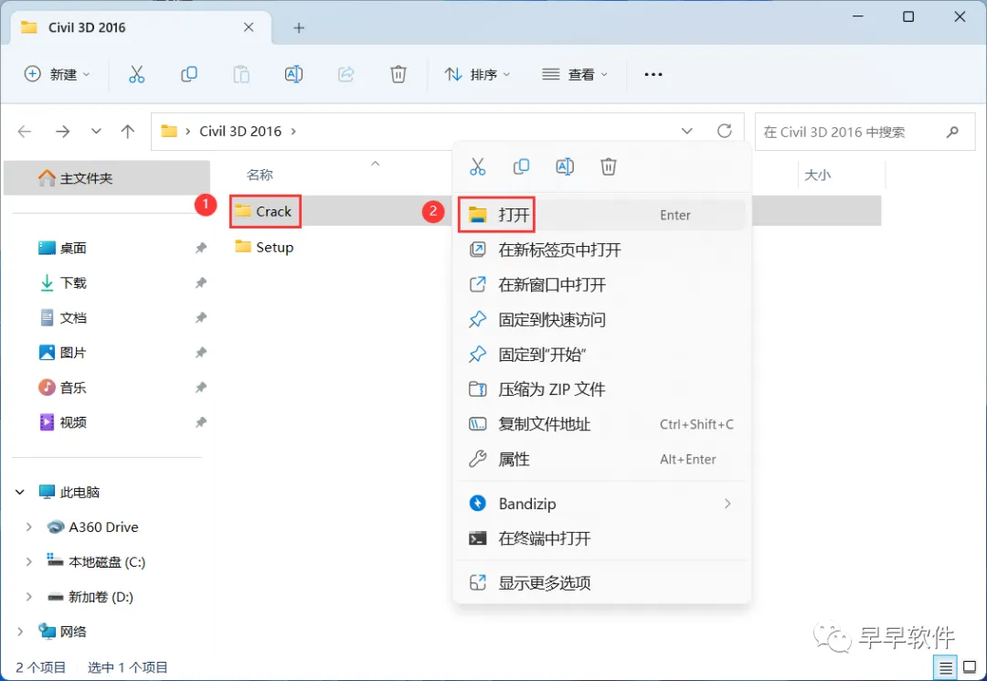987x681 pixels.
Task: Go forward with the right arrow
Action: point(62,132)
